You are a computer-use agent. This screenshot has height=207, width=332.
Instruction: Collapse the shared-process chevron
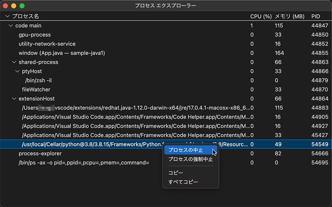click(x=14, y=62)
